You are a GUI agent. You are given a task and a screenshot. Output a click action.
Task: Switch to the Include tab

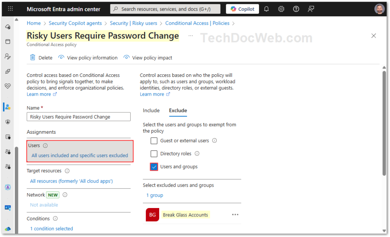click(151, 110)
